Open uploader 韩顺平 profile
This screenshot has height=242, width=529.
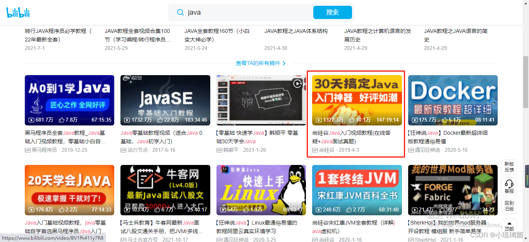(231, 150)
